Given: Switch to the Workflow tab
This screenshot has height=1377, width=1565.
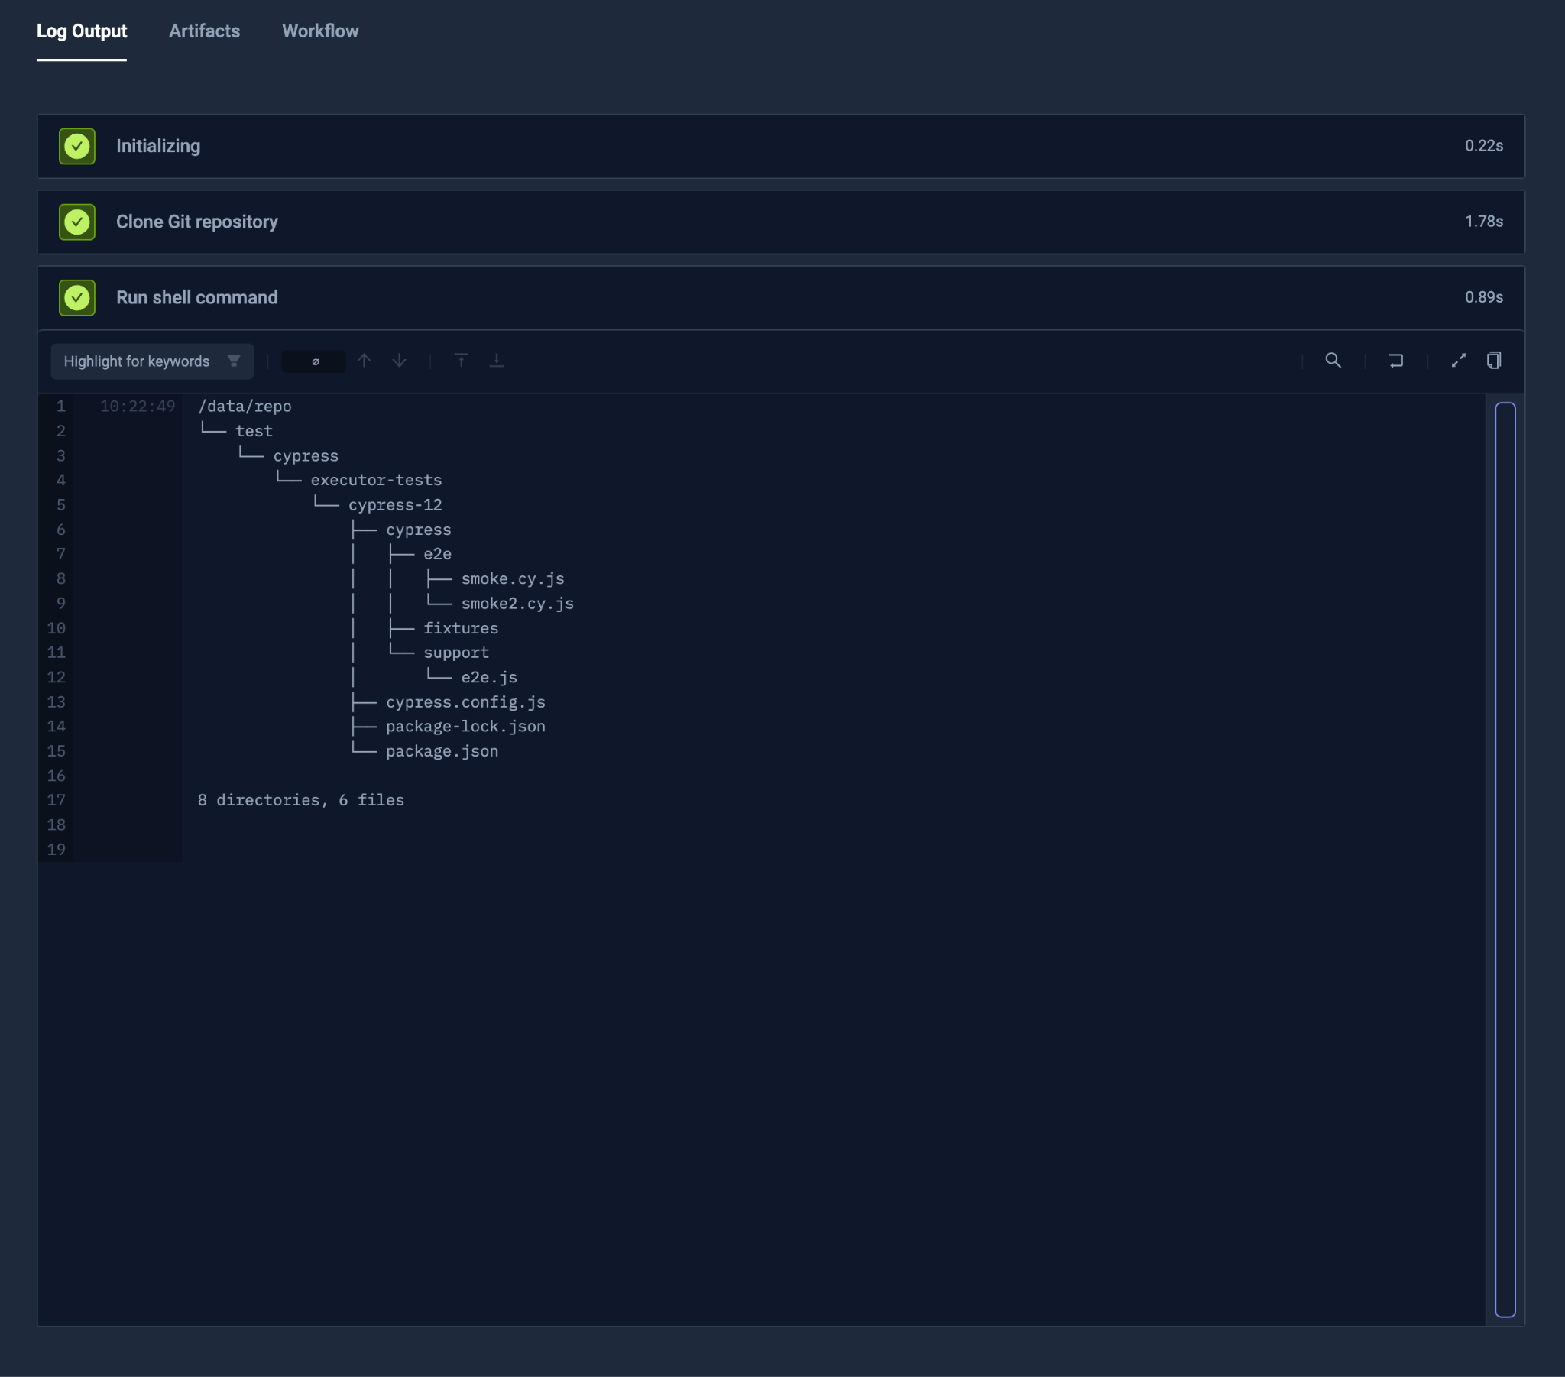Looking at the screenshot, I should (320, 31).
